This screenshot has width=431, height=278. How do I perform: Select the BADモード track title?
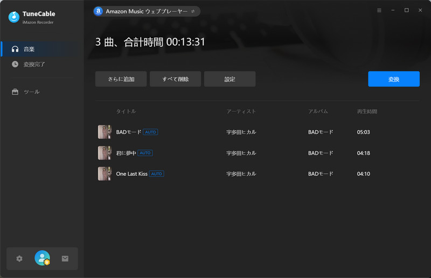pos(129,132)
